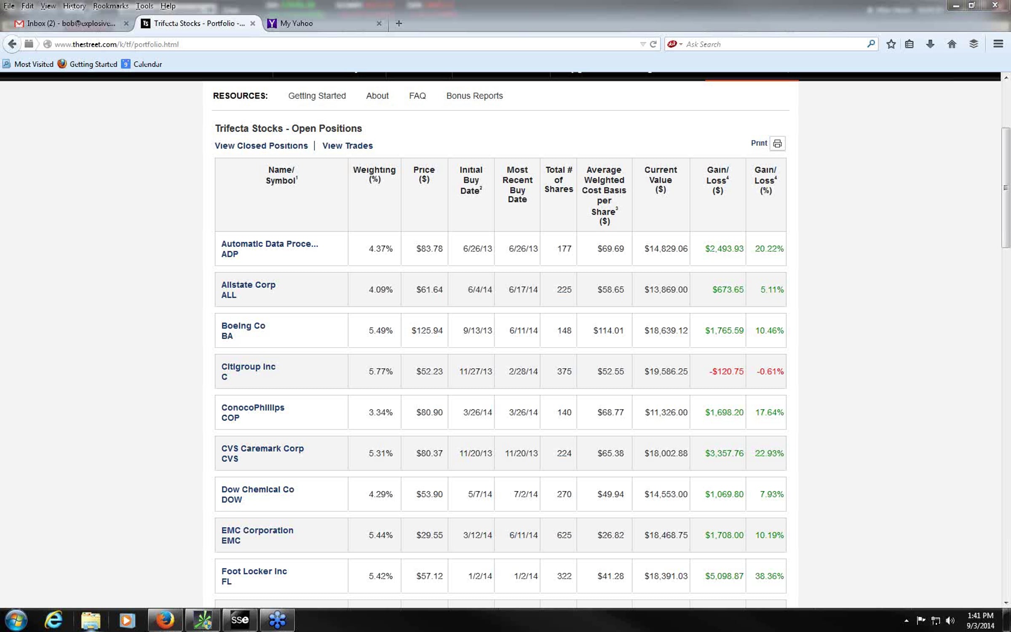Open the bookmarks list icon
This screenshot has height=632, width=1011.
pyautogui.click(x=909, y=44)
